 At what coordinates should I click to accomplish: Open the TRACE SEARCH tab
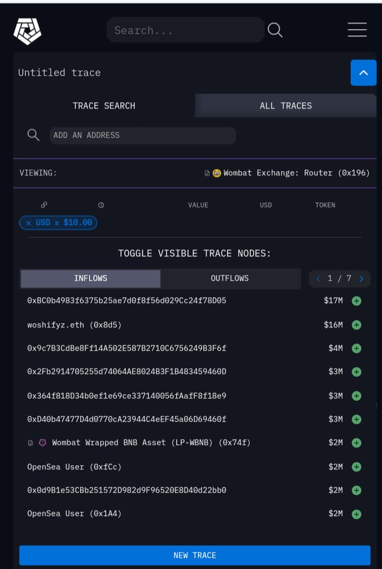tap(104, 105)
